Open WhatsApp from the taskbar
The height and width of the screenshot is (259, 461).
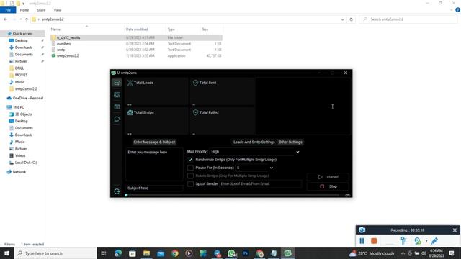tap(231, 253)
